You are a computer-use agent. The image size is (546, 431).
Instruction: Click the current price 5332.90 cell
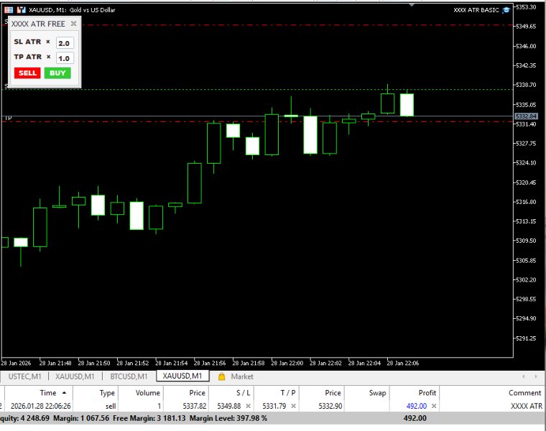click(330, 406)
